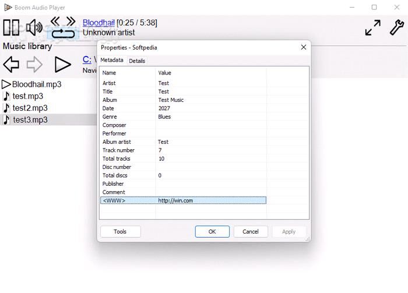Select the Metadata tab
The image size is (408, 293).
112,60
